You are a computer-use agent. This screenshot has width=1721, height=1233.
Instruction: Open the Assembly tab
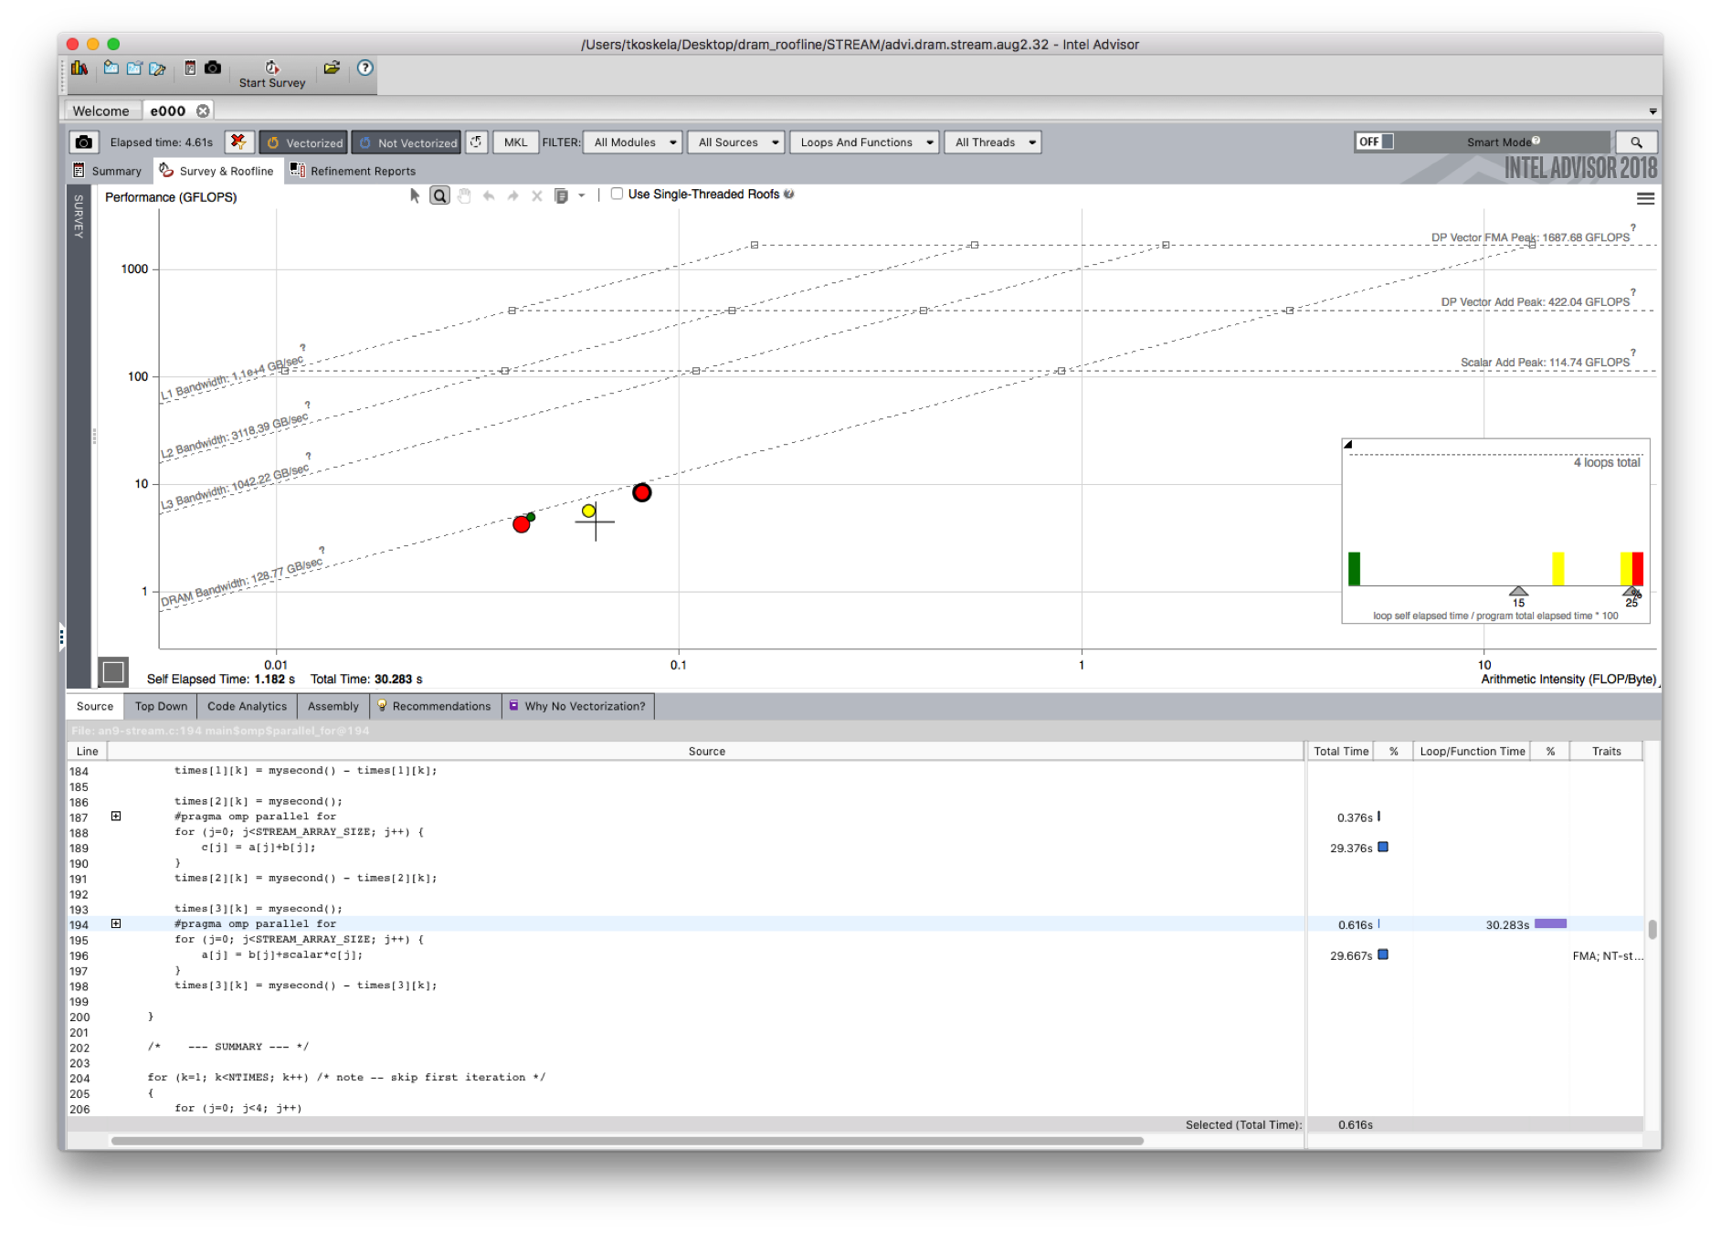tap(333, 706)
